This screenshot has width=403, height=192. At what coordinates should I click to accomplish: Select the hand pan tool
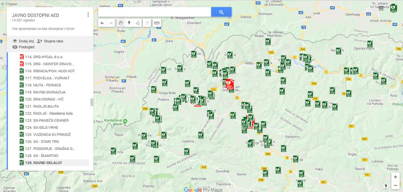pyautogui.click(x=121, y=23)
